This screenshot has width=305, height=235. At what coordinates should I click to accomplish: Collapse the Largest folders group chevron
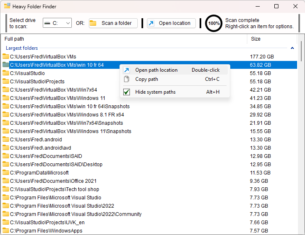[x=292, y=48]
